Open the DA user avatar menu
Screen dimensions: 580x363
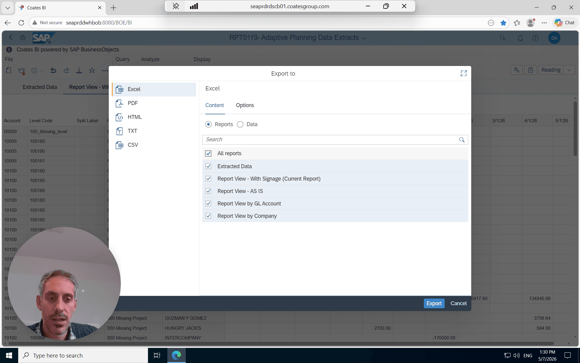click(554, 38)
